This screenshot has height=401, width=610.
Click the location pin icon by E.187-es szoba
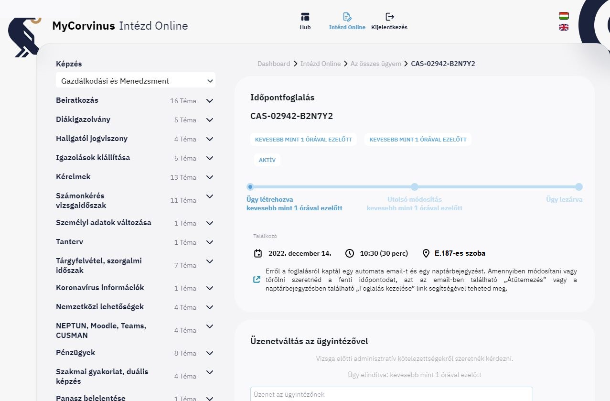(x=426, y=253)
